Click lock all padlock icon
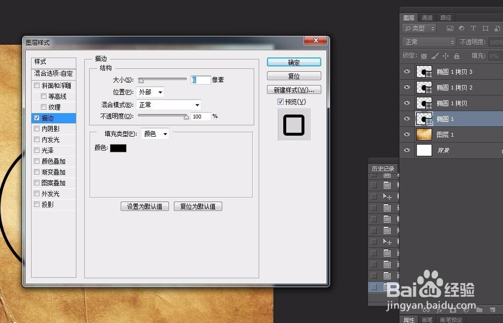Screen dimensions: 503x323 coord(457,56)
